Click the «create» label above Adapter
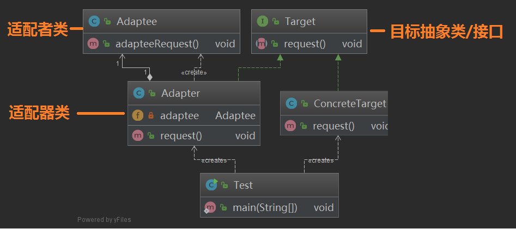The width and height of the screenshot is (516, 229). [x=194, y=72]
